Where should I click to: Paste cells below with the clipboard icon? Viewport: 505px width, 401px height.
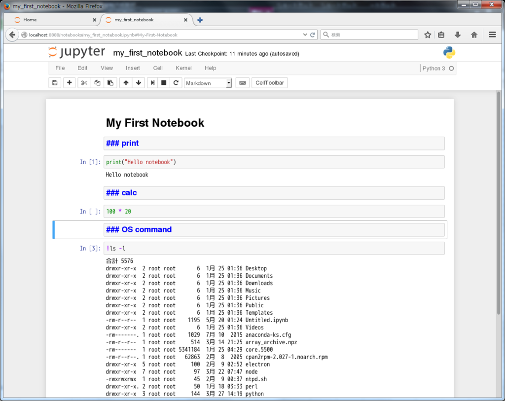coord(110,83)
